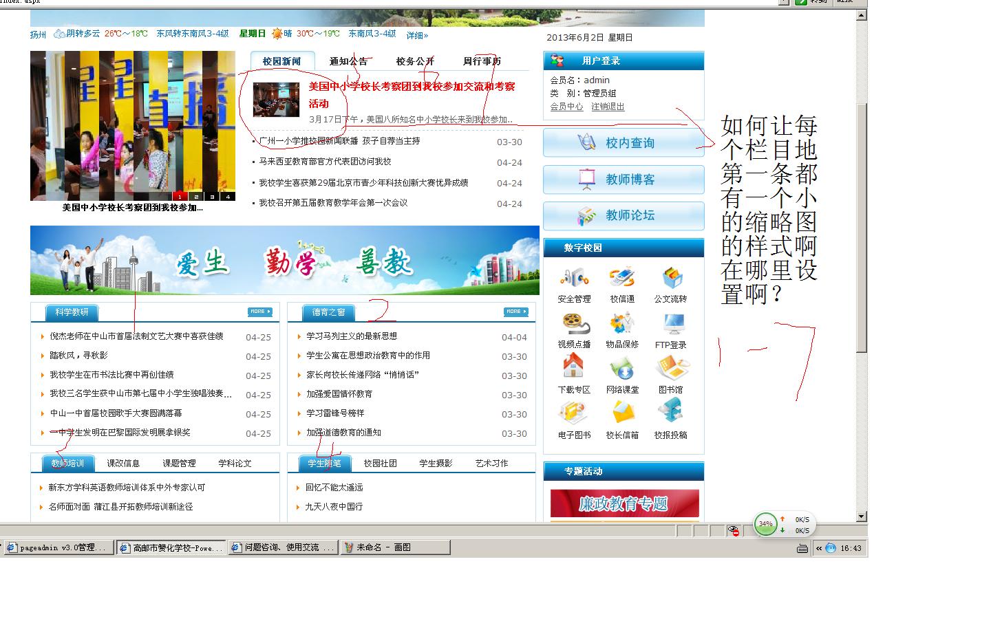
Task: Expand 科学教研 with its MORE button
Action: pyautogui.click(x=259, y=312)
